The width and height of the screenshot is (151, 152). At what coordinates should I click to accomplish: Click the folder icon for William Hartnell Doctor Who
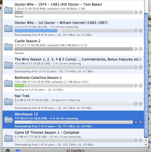click(8, 28)
